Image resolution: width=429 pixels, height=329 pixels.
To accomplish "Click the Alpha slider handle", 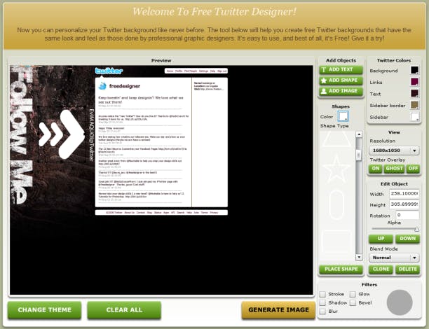I will (416, 229).
